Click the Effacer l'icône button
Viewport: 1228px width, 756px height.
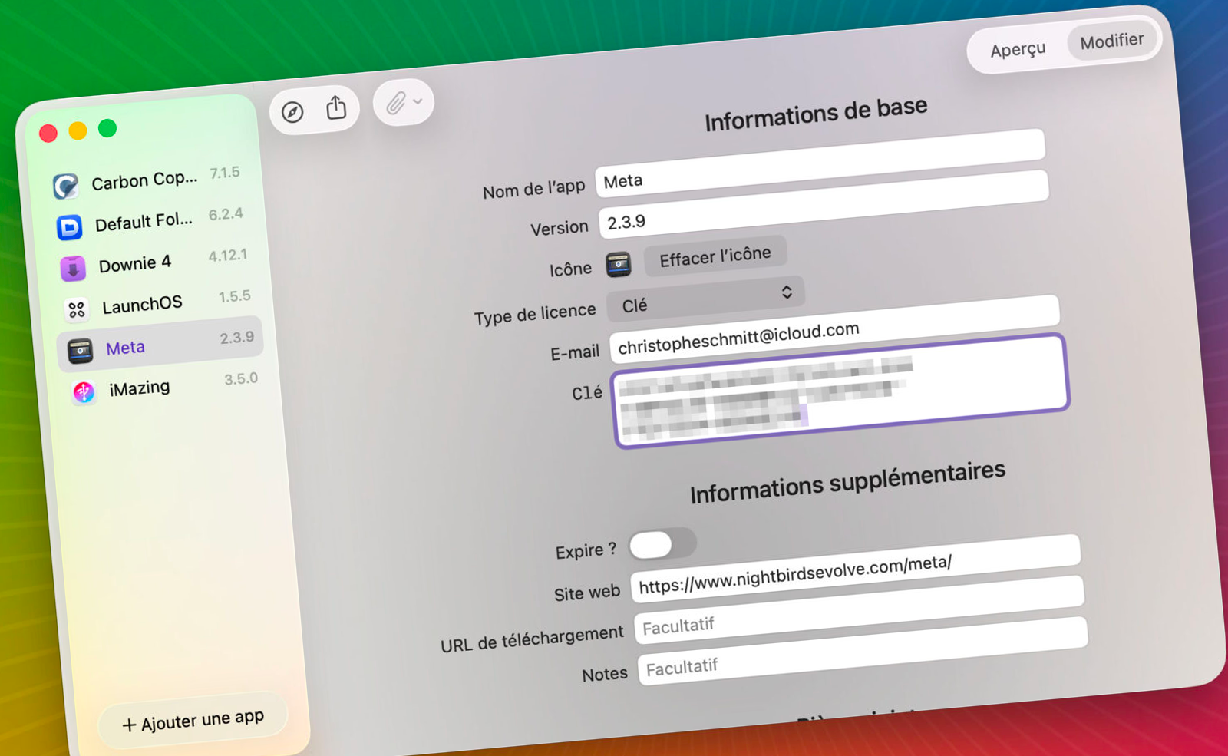tap(715, 256)
